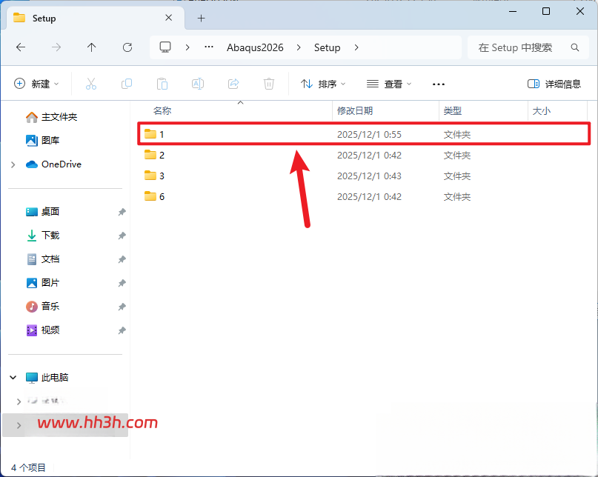Image resolution: width=598 pixels, height=477 pixels.
Task: Maximize the Explorer window
Action: tap(546, 11)
